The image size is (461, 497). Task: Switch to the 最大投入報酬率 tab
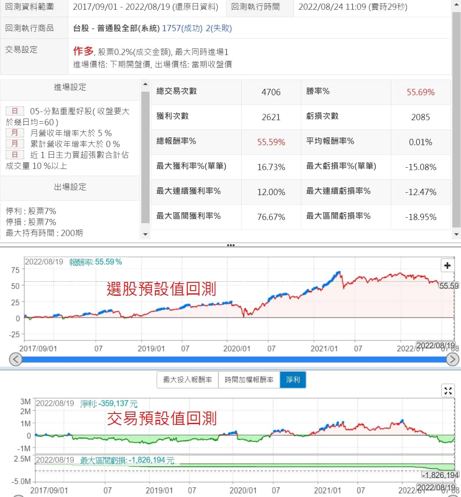(187, 380)
